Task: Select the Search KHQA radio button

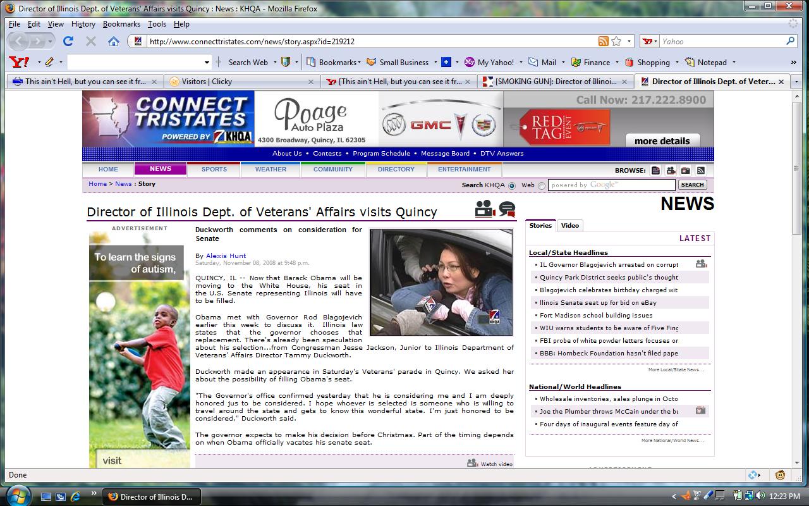Action: coord(512,185)
